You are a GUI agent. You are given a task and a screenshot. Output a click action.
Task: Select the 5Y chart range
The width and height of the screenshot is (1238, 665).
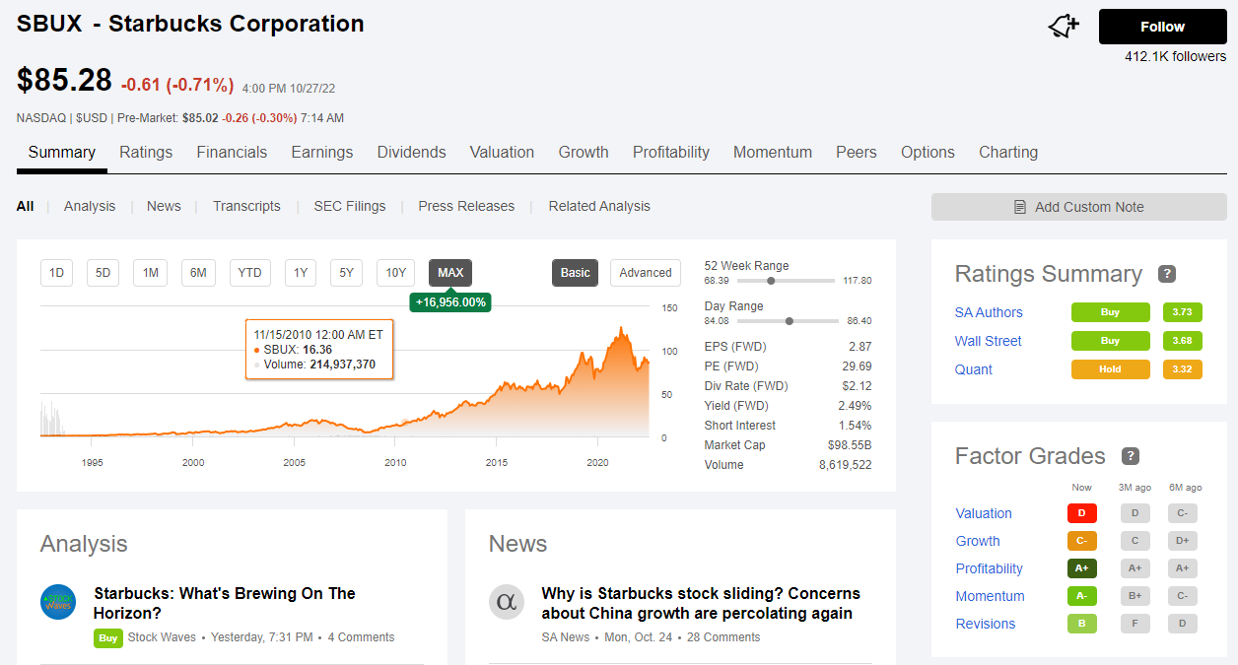(x=346, y=273)
